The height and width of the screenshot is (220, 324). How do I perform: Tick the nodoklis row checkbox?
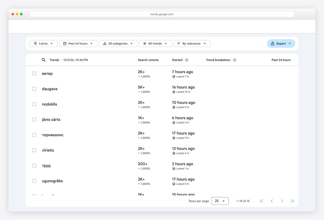click(x=34, y=104)
